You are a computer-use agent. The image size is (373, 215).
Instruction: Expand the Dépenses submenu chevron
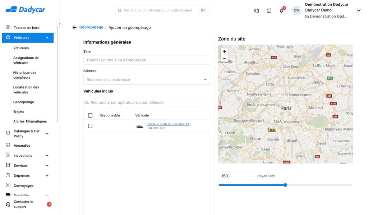(x=47, y=176)
